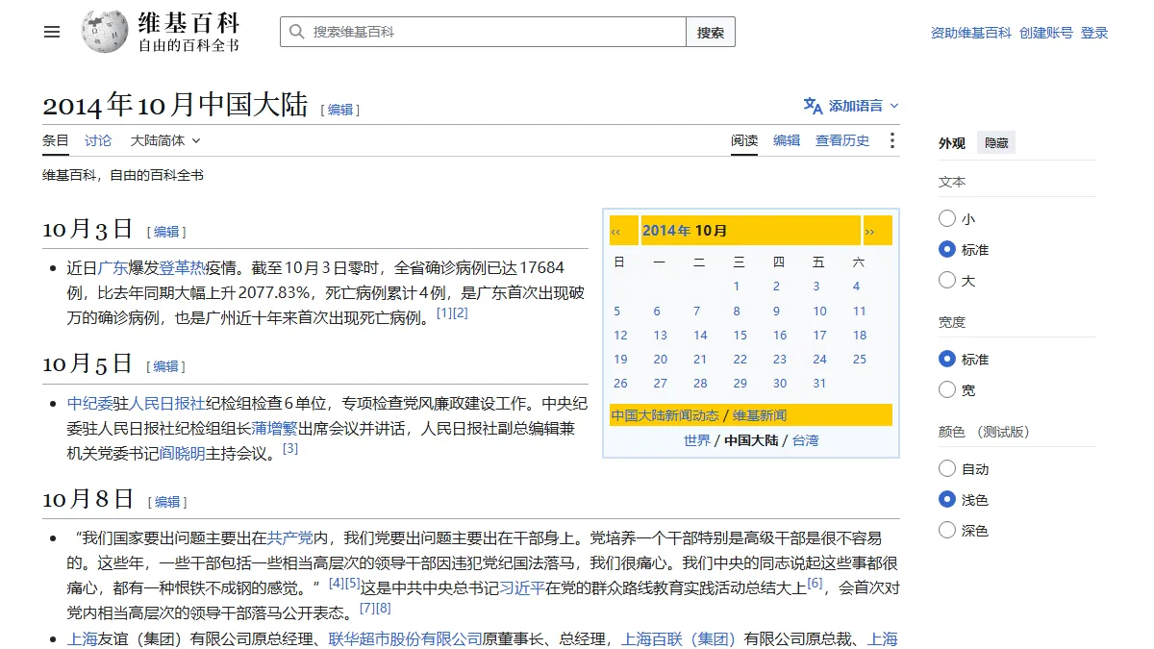The height and width of the screenshot is (649, 1154).
Task: Click the magnifier icon in search box
Action: 297,32
